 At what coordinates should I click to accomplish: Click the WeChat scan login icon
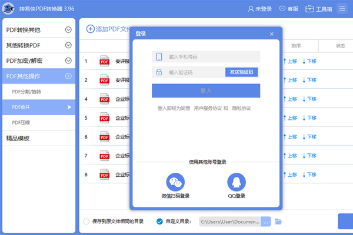[175, 182]
